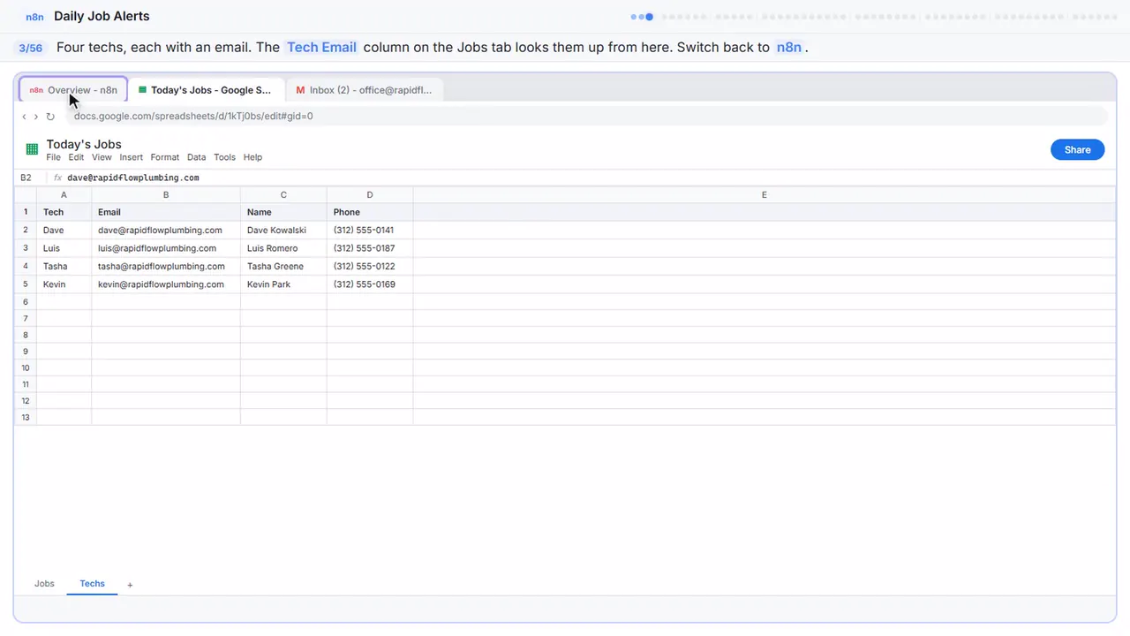The height and width of the screenshot is (636, 1130).
Task: Select the cell luis@rapidflowplumbing.com
Action: (x=166, y=248)
